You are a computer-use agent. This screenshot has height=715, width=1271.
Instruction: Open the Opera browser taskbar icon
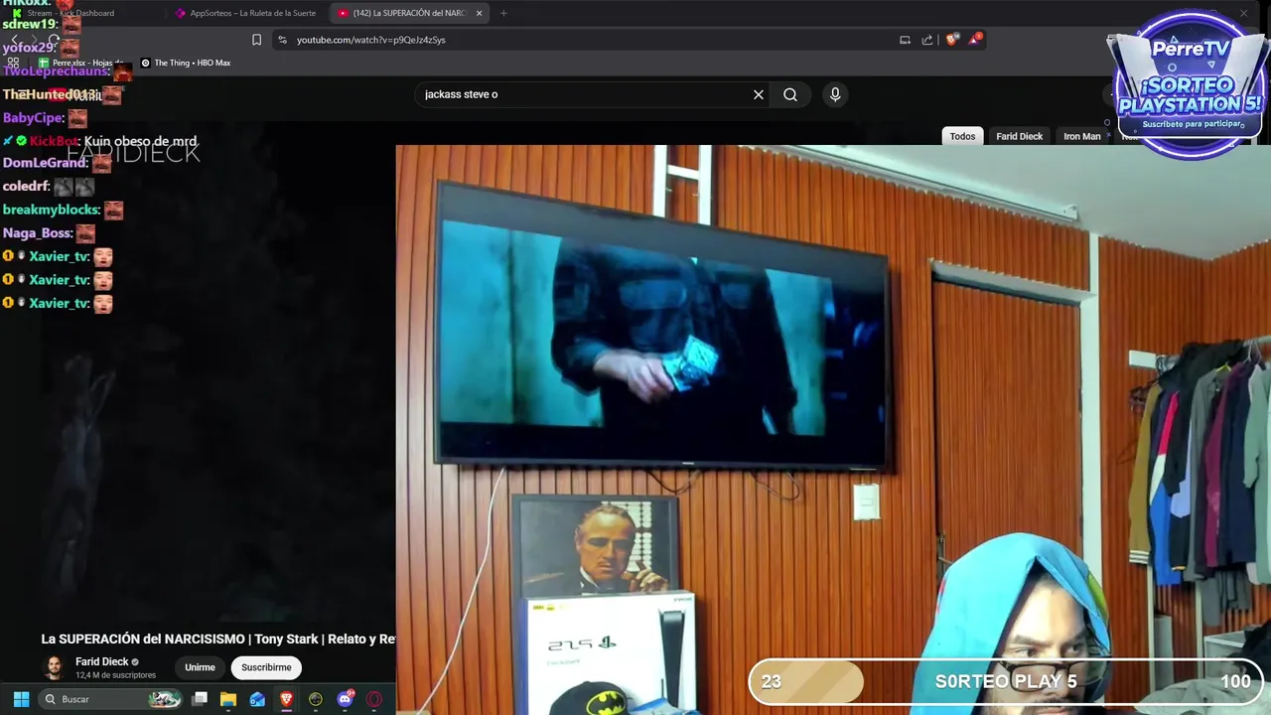pyautogui.click(x=374, y=699)
